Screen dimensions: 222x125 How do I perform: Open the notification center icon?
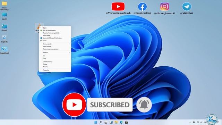218,122
